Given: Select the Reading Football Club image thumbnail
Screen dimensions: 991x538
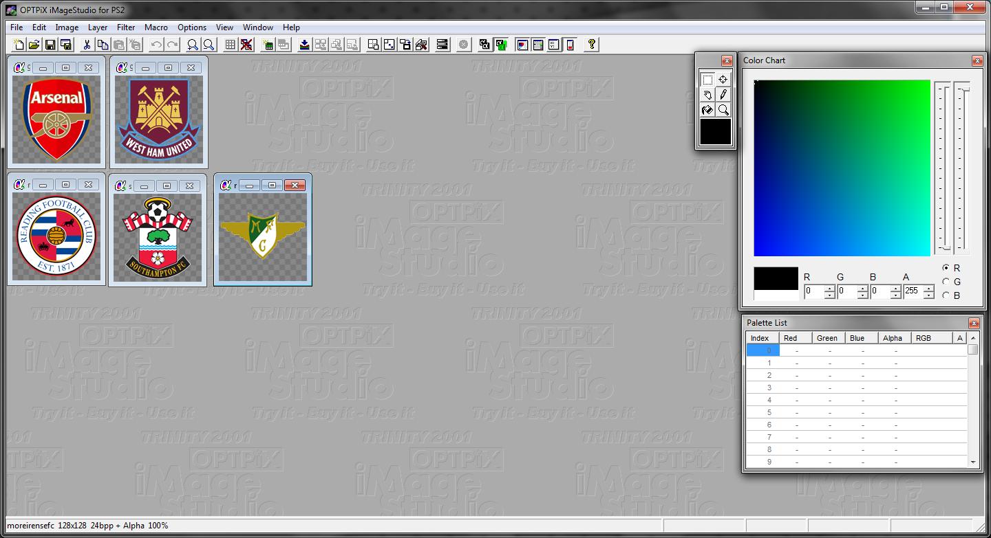Looking at the screenshot, I should (56, 236).
